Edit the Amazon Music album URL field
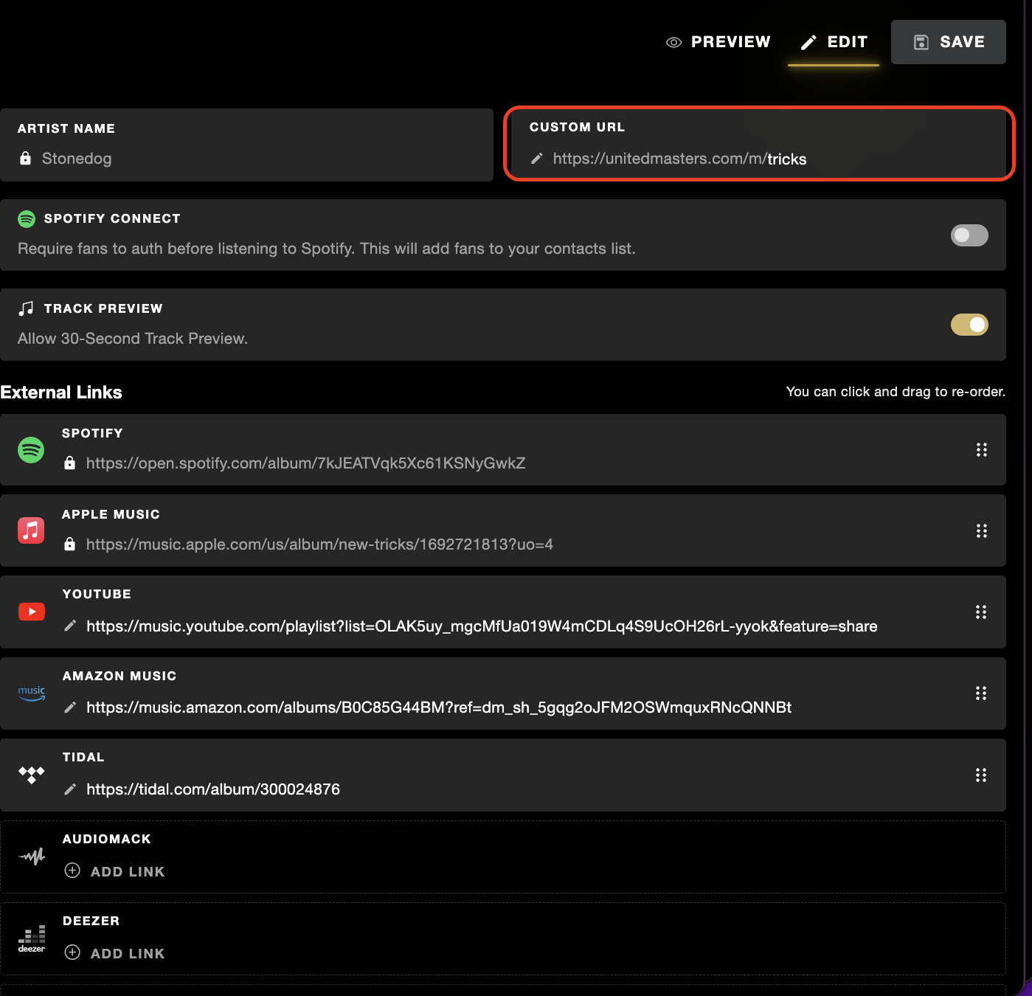This screenshot has width=1032, height=996. pos(439,708)
